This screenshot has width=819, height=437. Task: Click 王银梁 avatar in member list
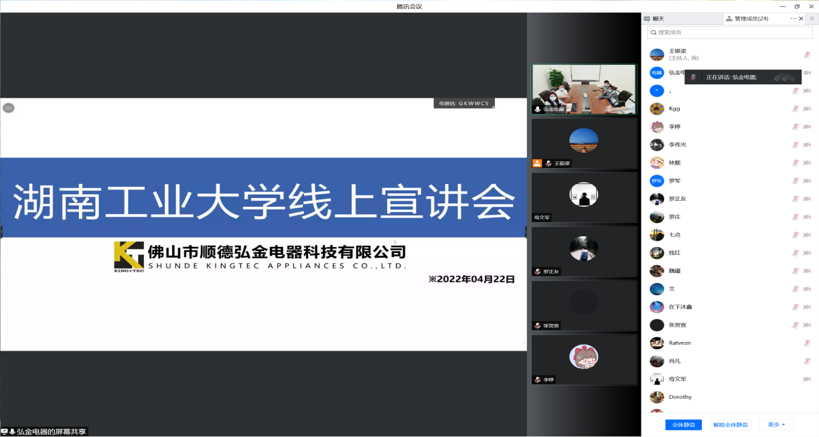[657, 54]
